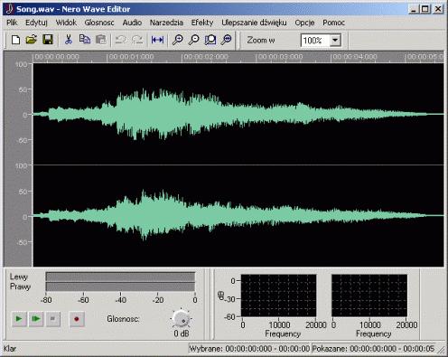Image resolution: width=448 pixels, height=357 pixels.
Task: Click the 0 dB volume value
Action: [x=182, y=334]
